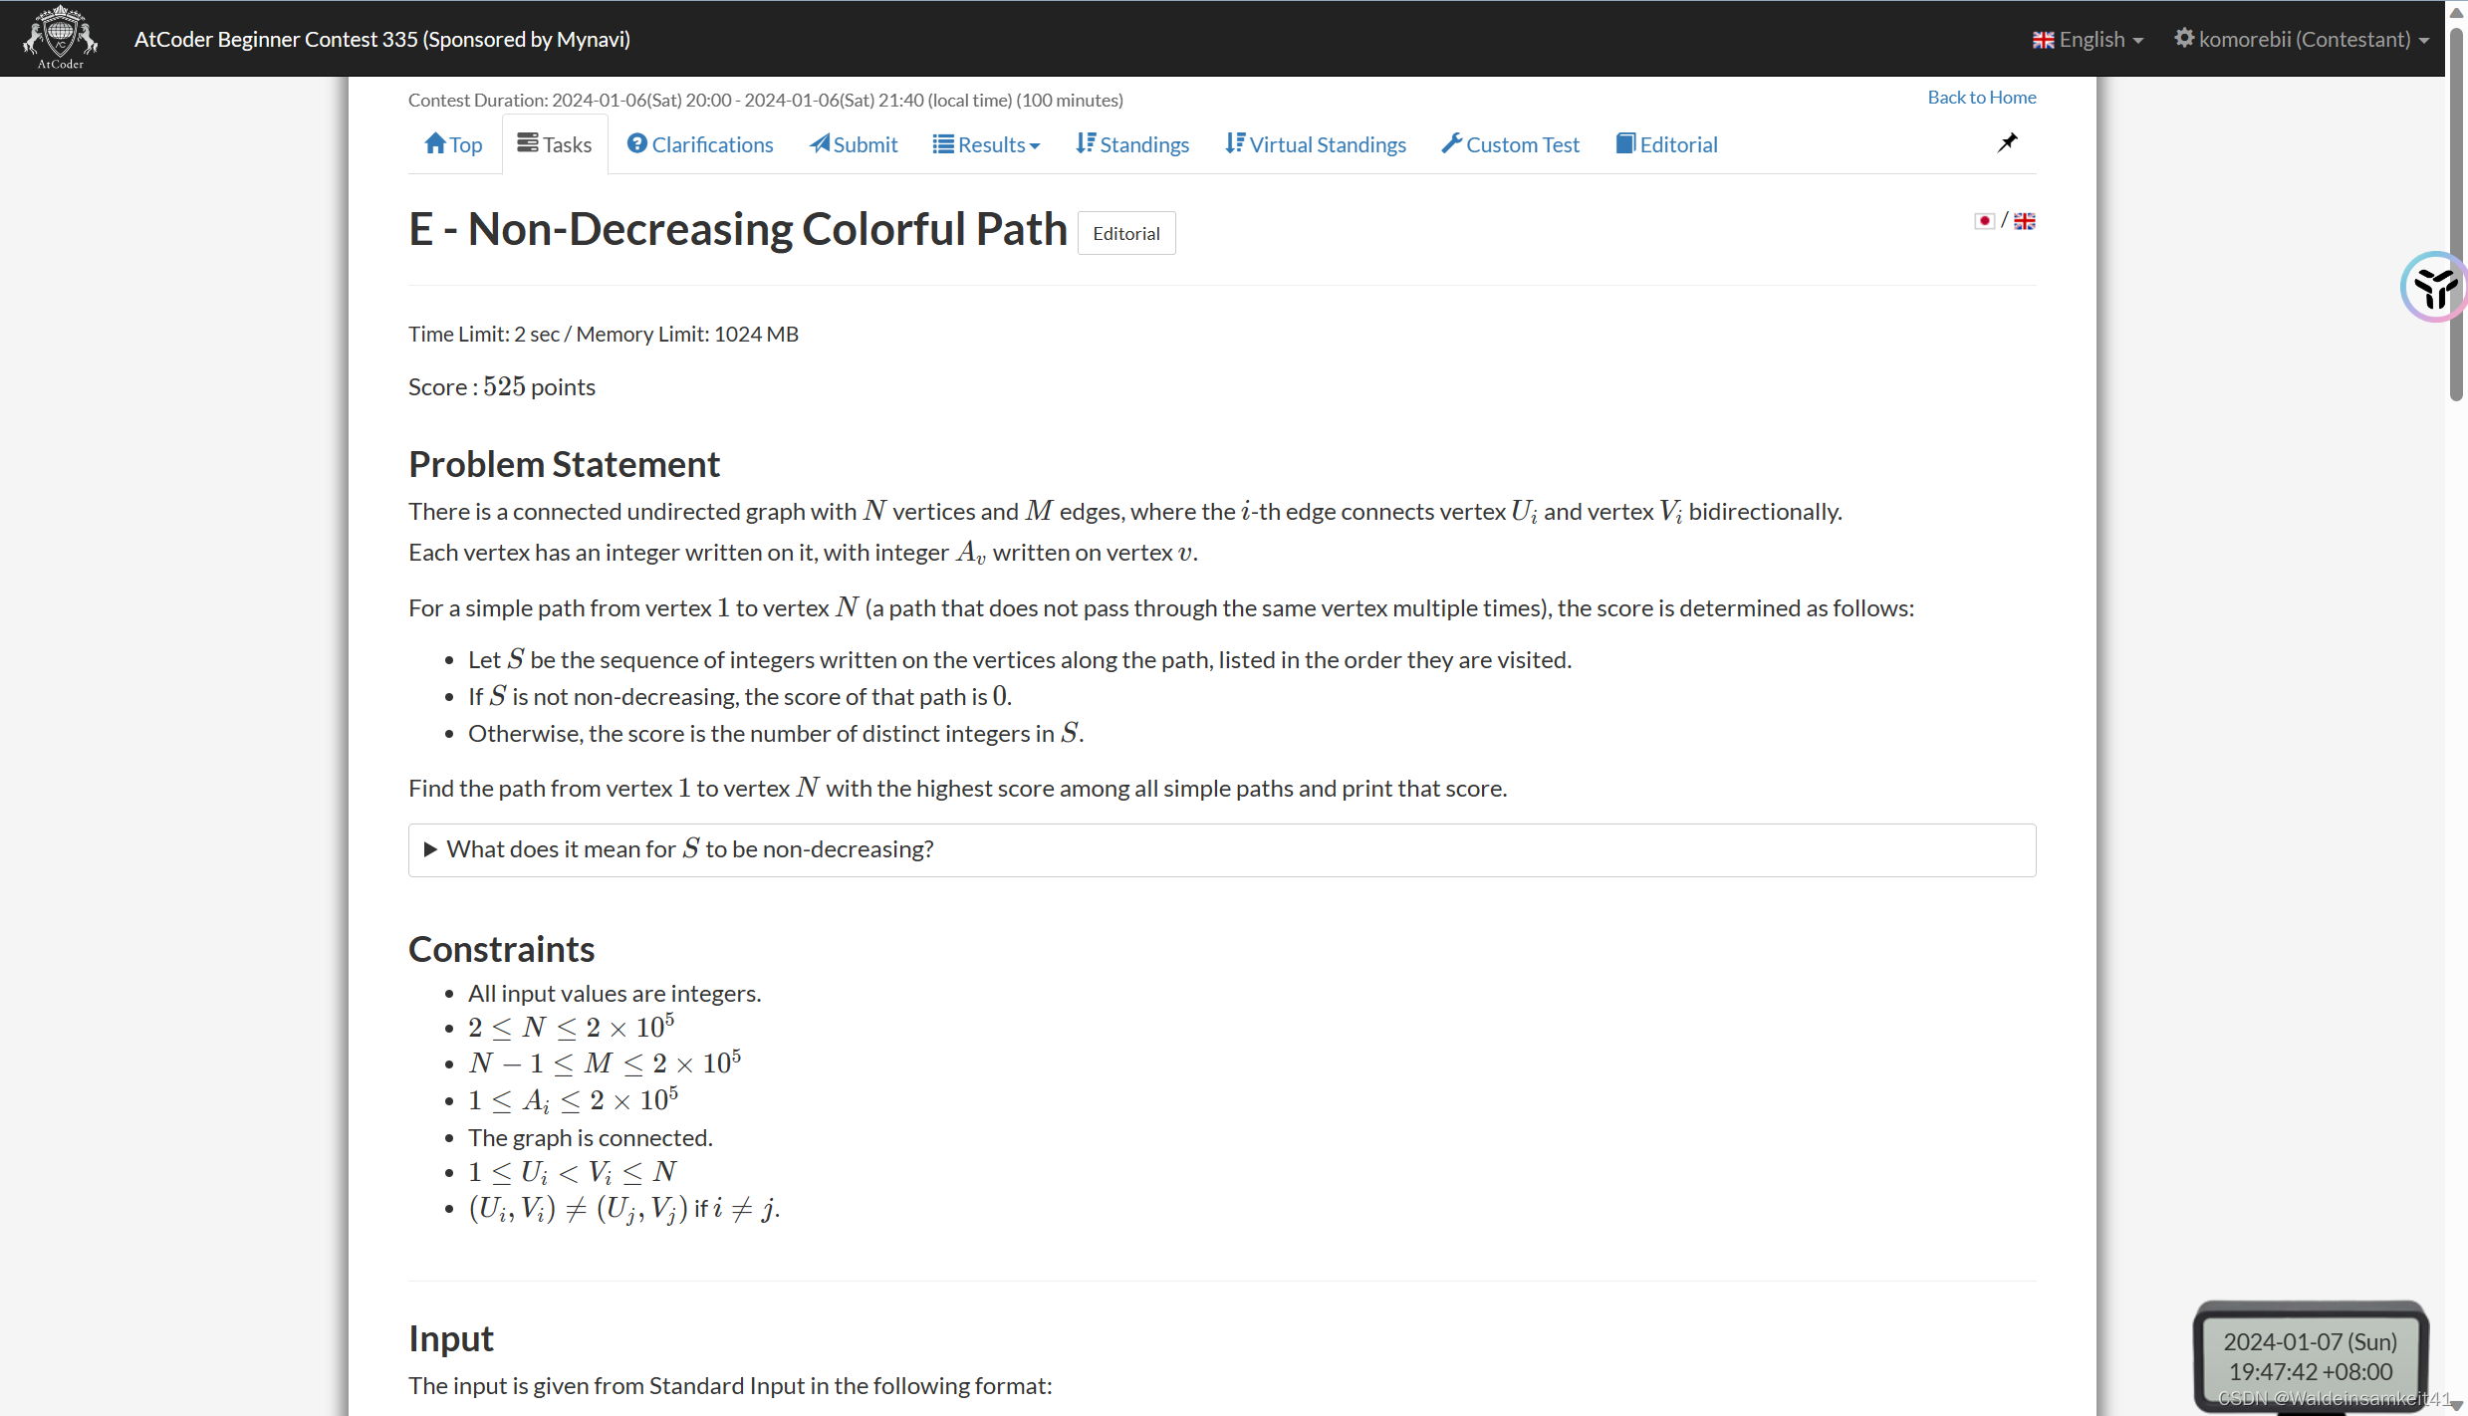Open the Top tab with home icon
This screenshot has width=2468, height=1416.
(453, 145)
